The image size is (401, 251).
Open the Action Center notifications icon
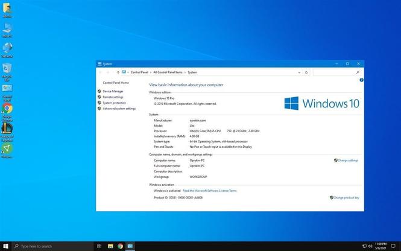click(x=393, y=246)
